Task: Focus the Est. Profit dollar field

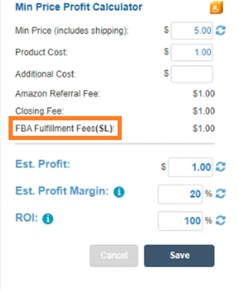Action: (191, 167)
